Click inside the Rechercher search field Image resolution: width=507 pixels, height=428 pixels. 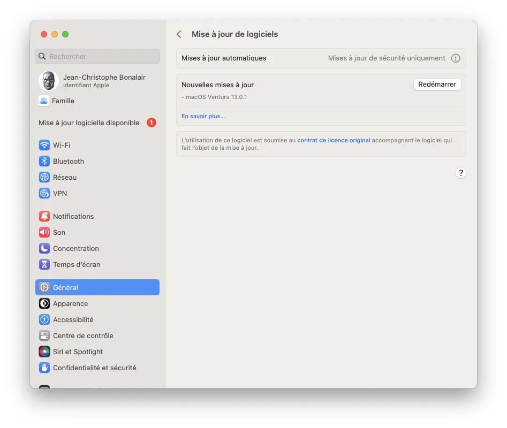(x=97, y=56)
